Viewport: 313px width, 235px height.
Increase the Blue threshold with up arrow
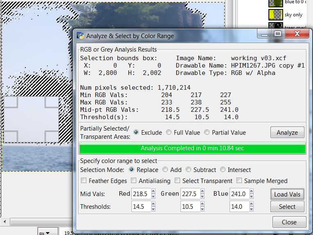(x=252, y=204)
